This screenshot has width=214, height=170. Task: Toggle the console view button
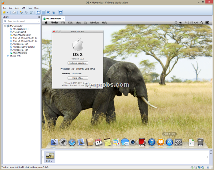pos(61,13)
